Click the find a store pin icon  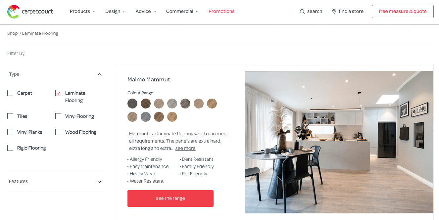334,12
